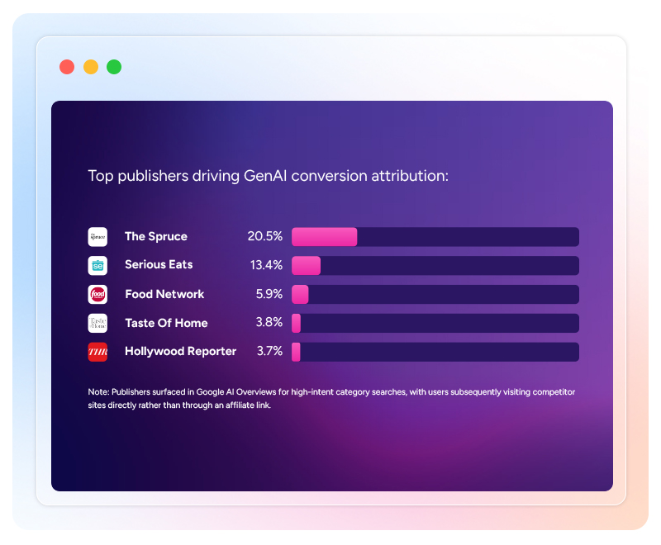
Task: Click The Spruce logo icon
Action: (x=97, y=237)
